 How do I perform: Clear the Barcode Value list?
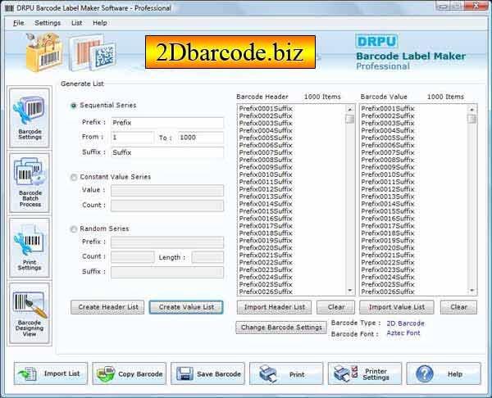[458, 307]
